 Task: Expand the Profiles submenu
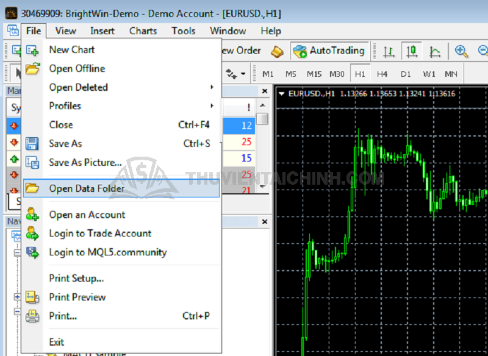coord(121,106)
